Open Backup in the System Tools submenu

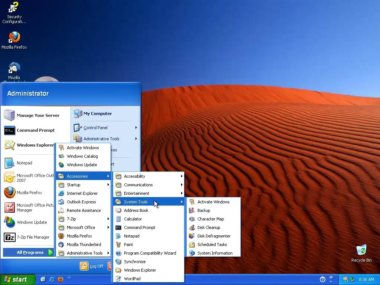tap(213, 210)
